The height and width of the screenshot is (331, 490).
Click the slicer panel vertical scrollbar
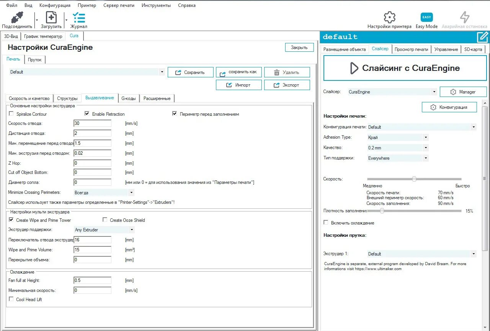click(x=484, y=179)
